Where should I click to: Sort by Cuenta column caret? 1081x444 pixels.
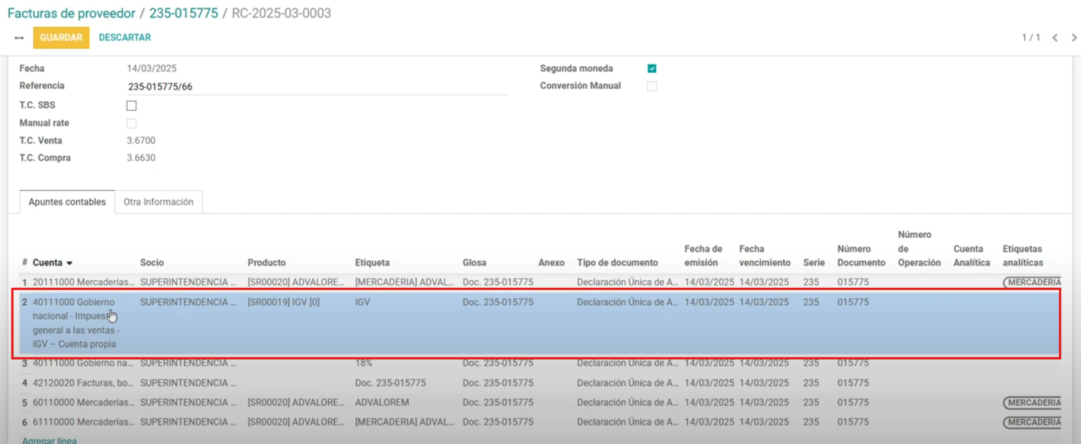[x=69, y=263]
